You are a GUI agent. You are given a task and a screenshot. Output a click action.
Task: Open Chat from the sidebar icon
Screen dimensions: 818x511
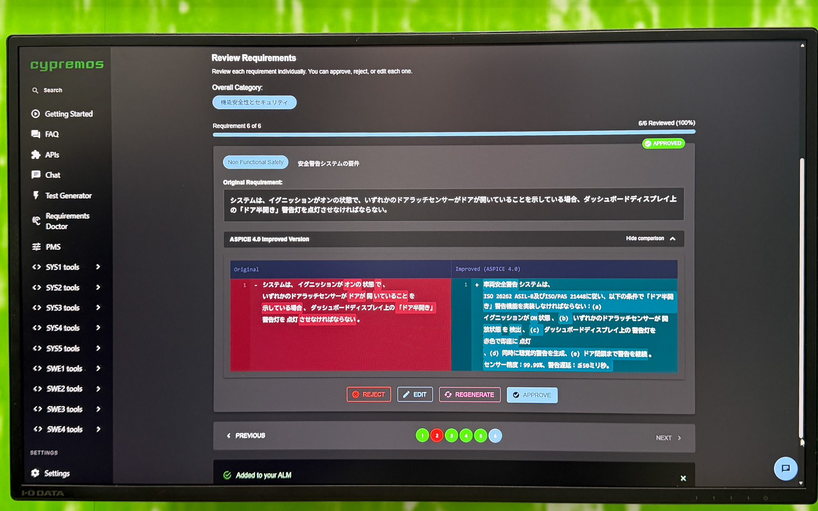[x=35, y=175]
